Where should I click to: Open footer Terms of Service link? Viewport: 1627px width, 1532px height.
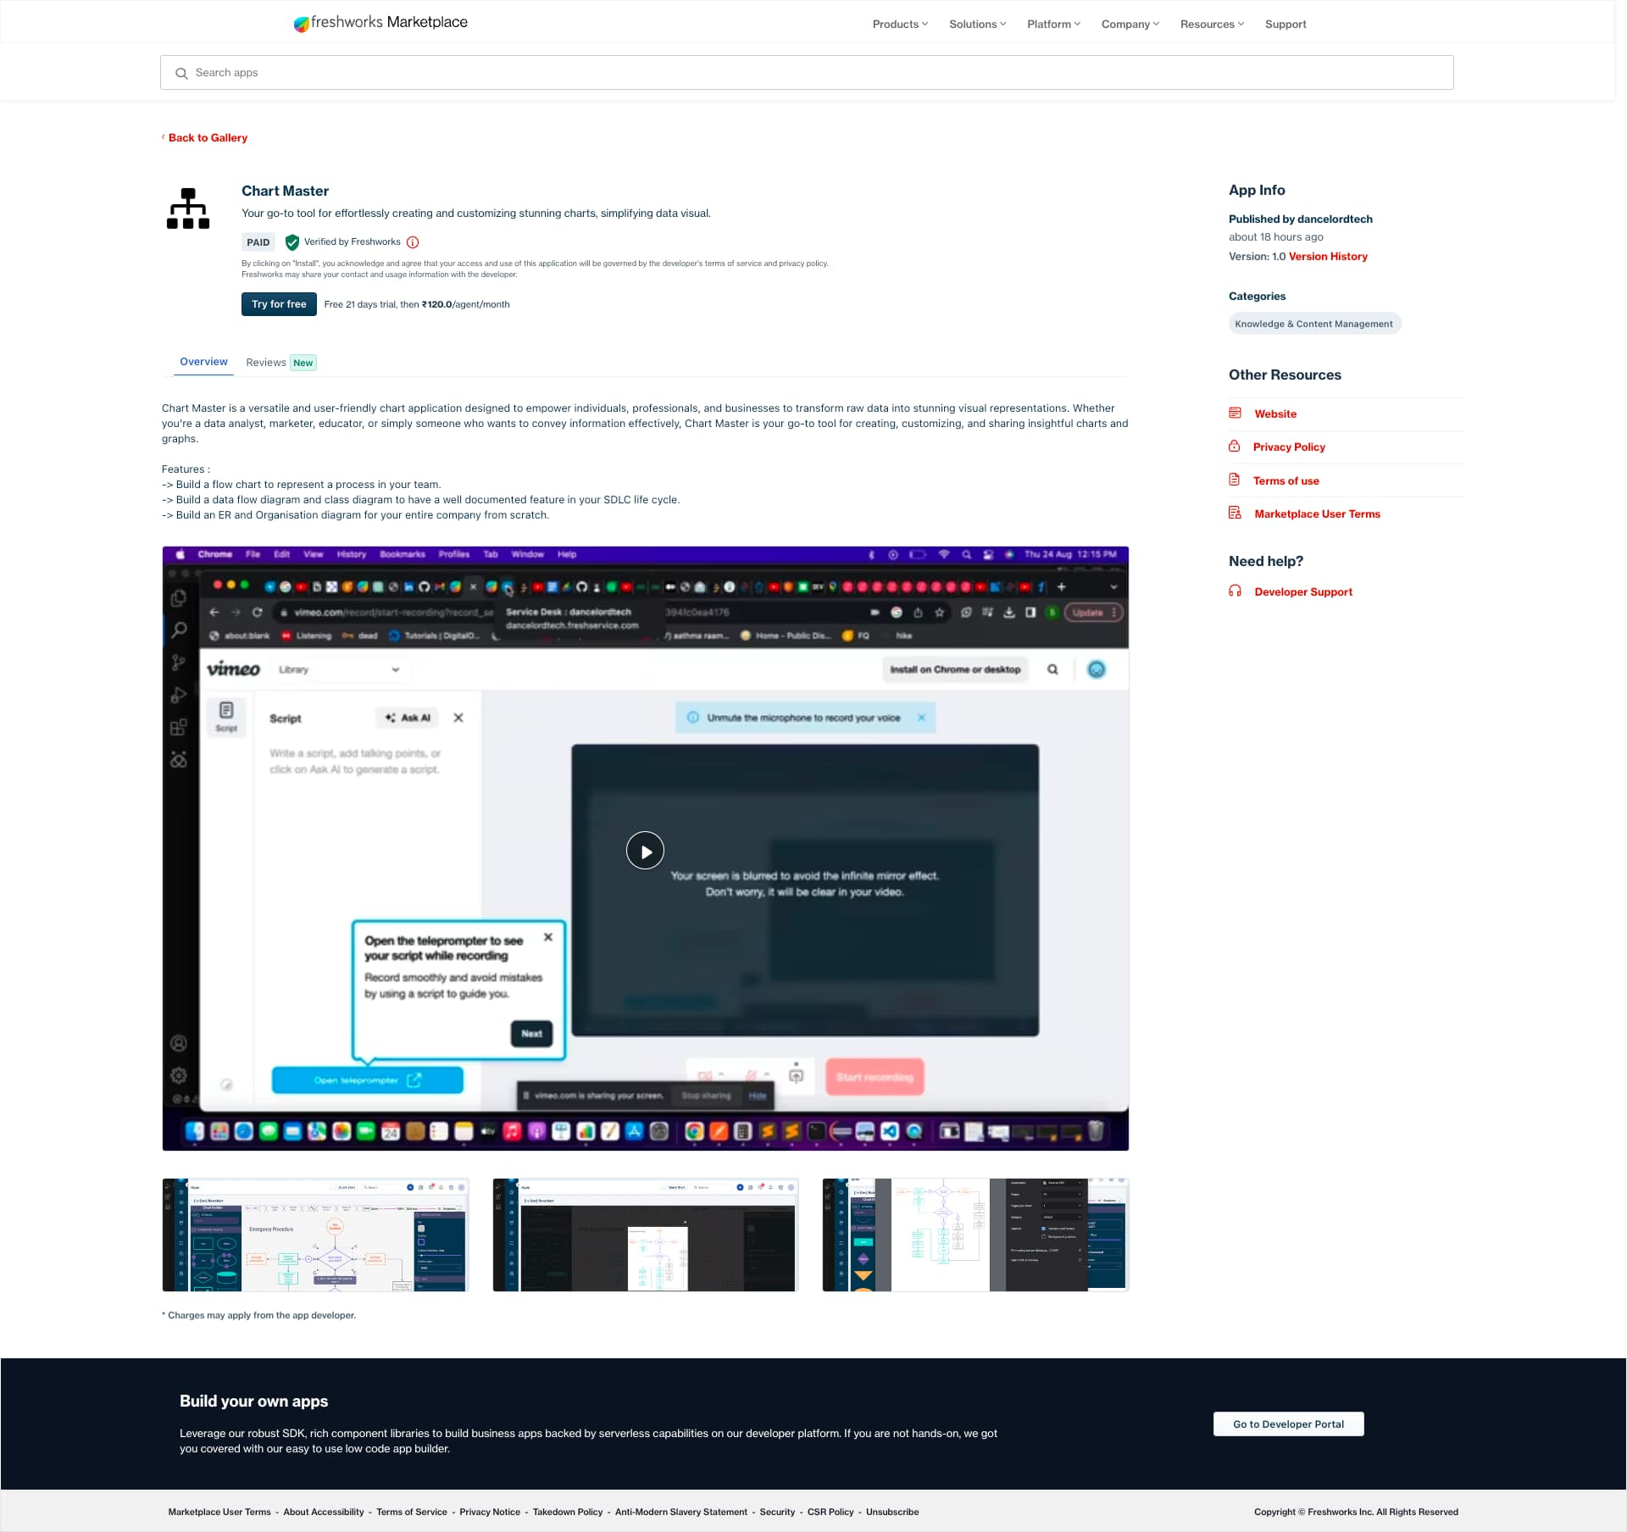pyautogui.click(x=412, y=1512)
